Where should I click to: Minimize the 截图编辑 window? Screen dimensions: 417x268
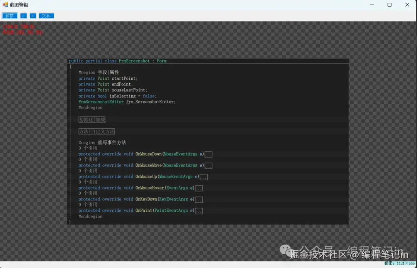click(372, 5)
